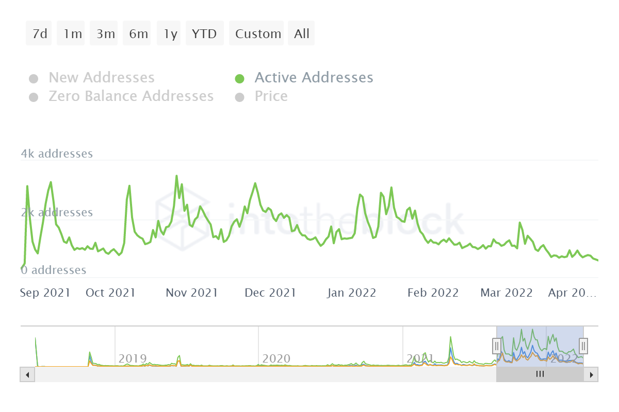Show the 1y time range

[170, 33]
